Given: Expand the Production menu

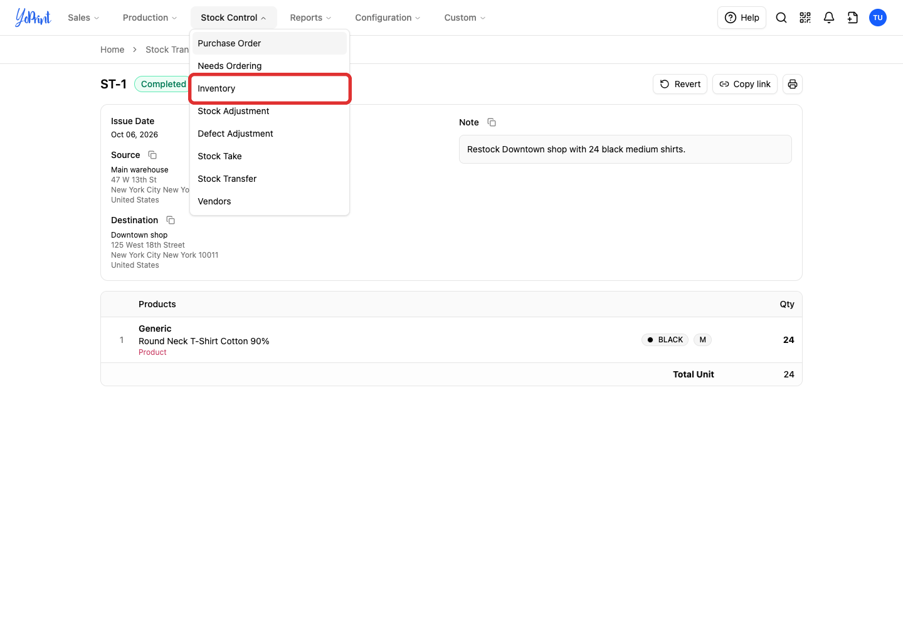Looking at the screenshot, I should tap(150, 18).
